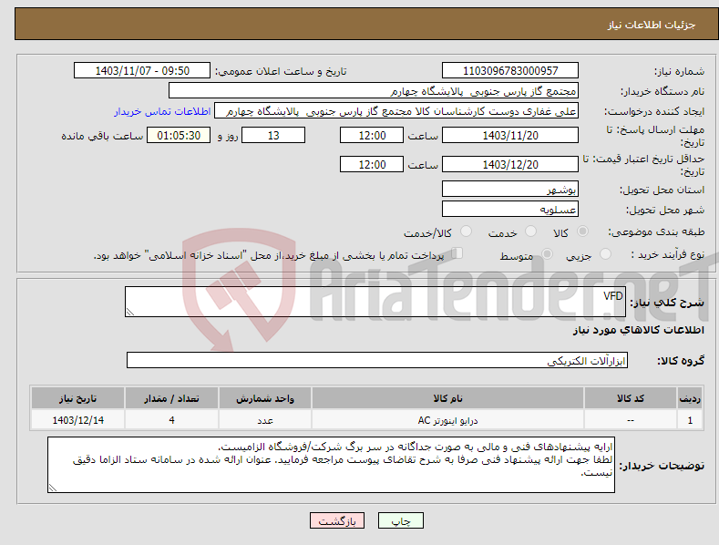
Task: Click the چاپ (print) button
Action: tap(400, 520)
